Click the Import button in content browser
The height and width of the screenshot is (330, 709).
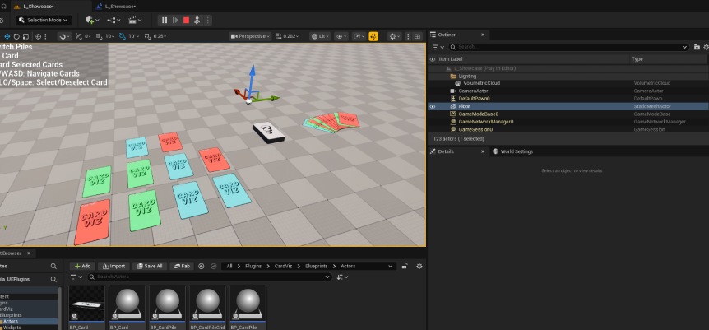pyautogui.click(x=114, y=266)
